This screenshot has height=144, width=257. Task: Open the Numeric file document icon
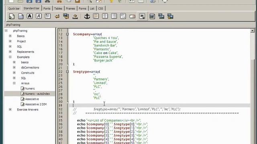point(22,88)
